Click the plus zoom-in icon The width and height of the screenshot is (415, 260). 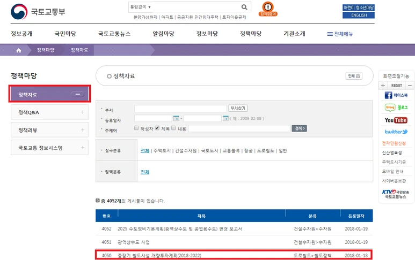(383, 86)
